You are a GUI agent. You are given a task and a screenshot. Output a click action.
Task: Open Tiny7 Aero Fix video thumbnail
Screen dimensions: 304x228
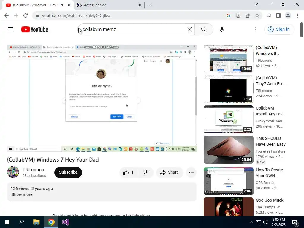[x=228, y=89]
